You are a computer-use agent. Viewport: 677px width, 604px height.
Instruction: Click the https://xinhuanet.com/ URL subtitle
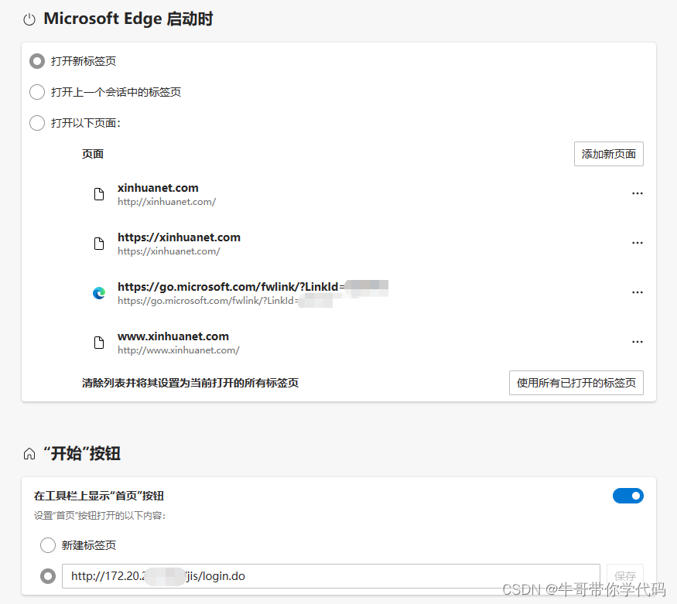coord(169,251)
